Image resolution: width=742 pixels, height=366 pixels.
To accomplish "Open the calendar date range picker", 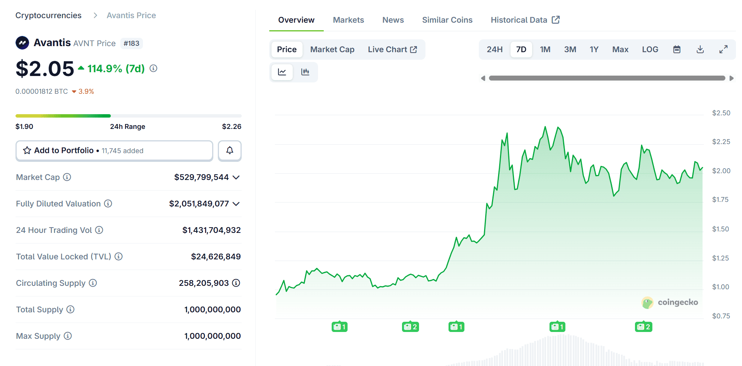I will 677,50.
